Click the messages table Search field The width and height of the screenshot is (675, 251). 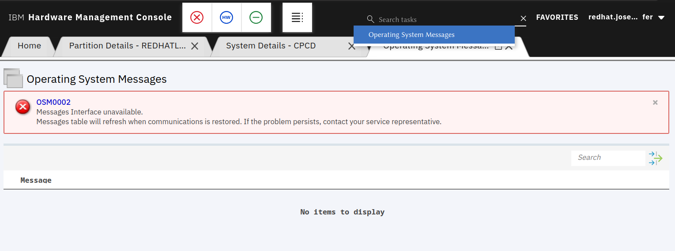(608, 158)
